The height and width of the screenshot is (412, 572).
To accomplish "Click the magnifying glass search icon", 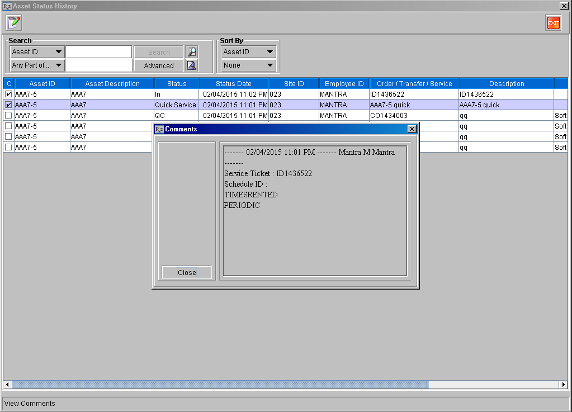I will (192, 52).
